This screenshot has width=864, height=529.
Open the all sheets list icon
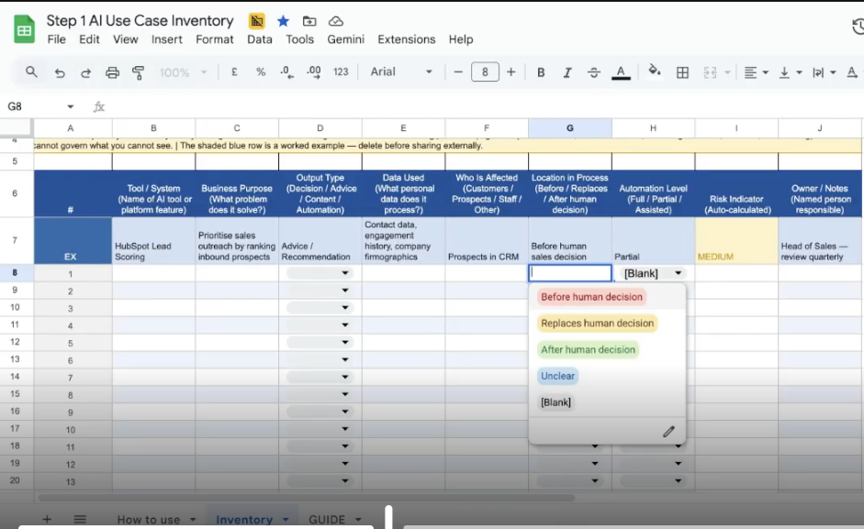pyautogui.click(x=80, y=519)
